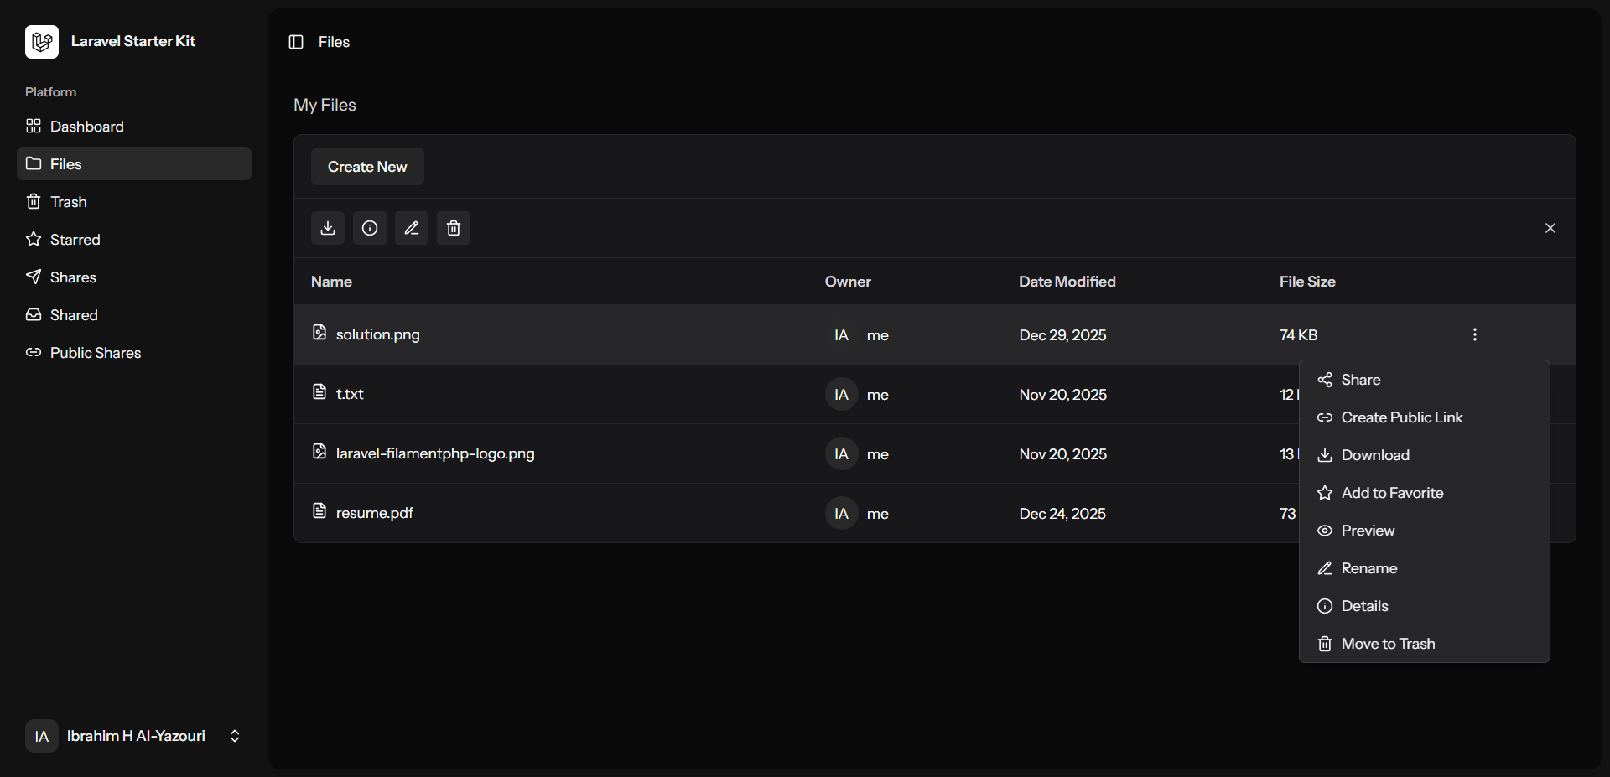The width and height of the screenshot is (1610, 777).
Task: Select the Files sidebar item
Action: tap(134, 163)
